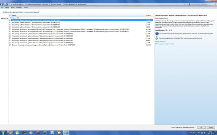
Task: Open Windows Media Player taskbar icon
Action: (31, 133)
